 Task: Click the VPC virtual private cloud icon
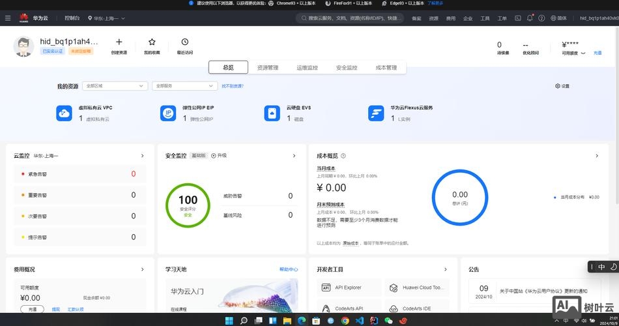point(64,113)
